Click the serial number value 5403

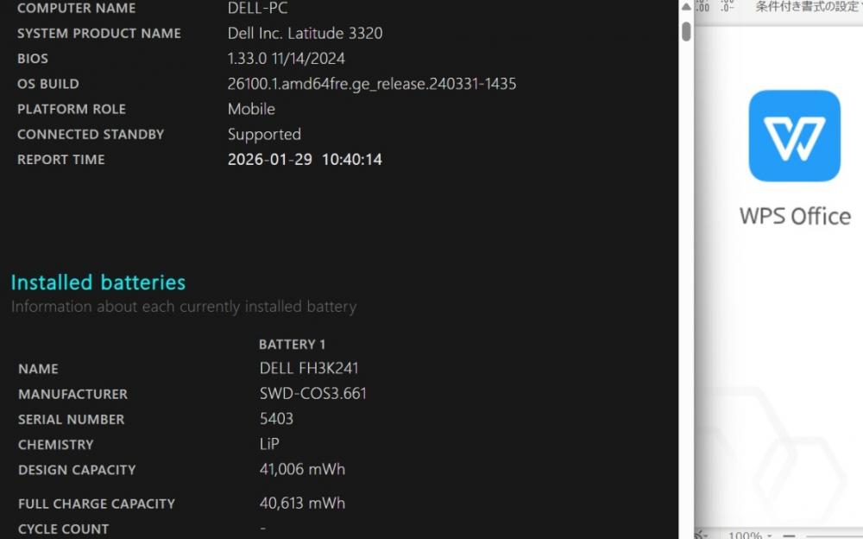[x=276, y=419]
